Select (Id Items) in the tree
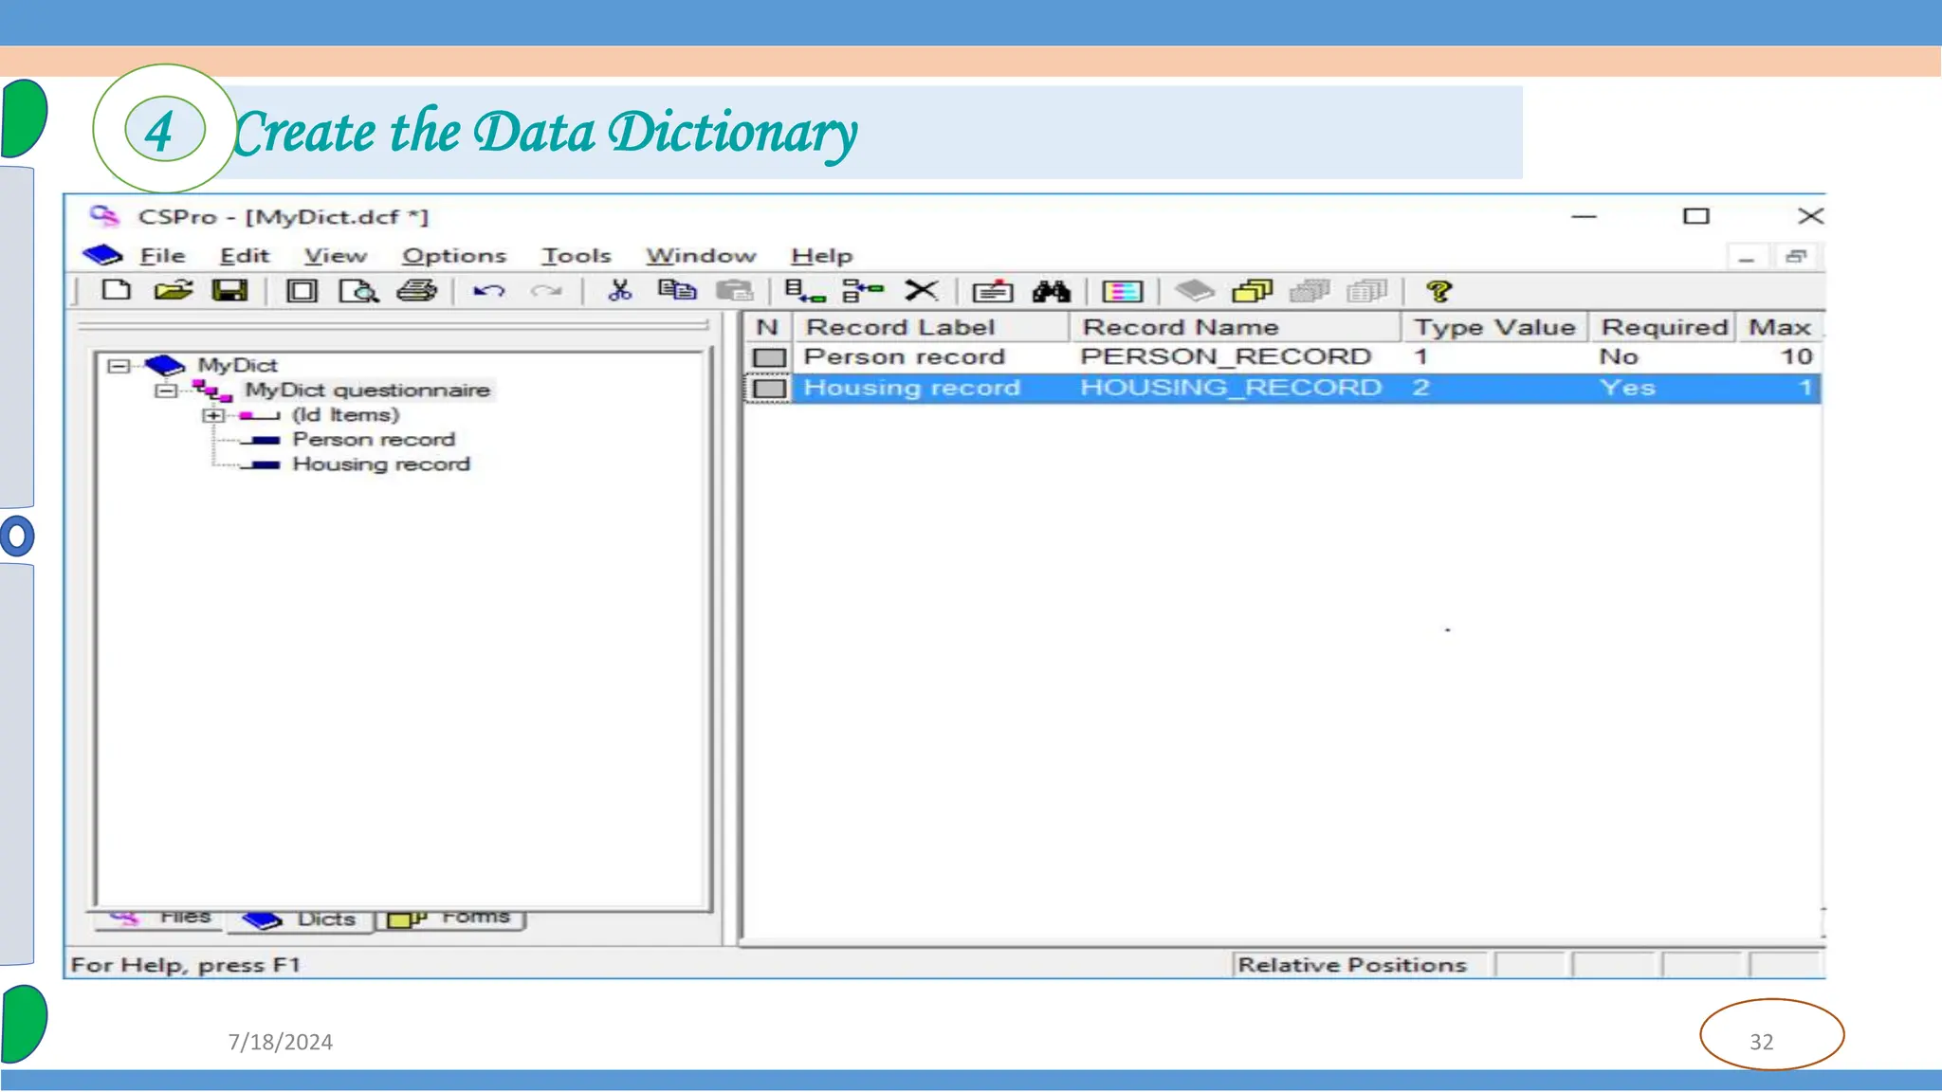This screenshot has width=1942, height=1092. [x=345, y=414]
